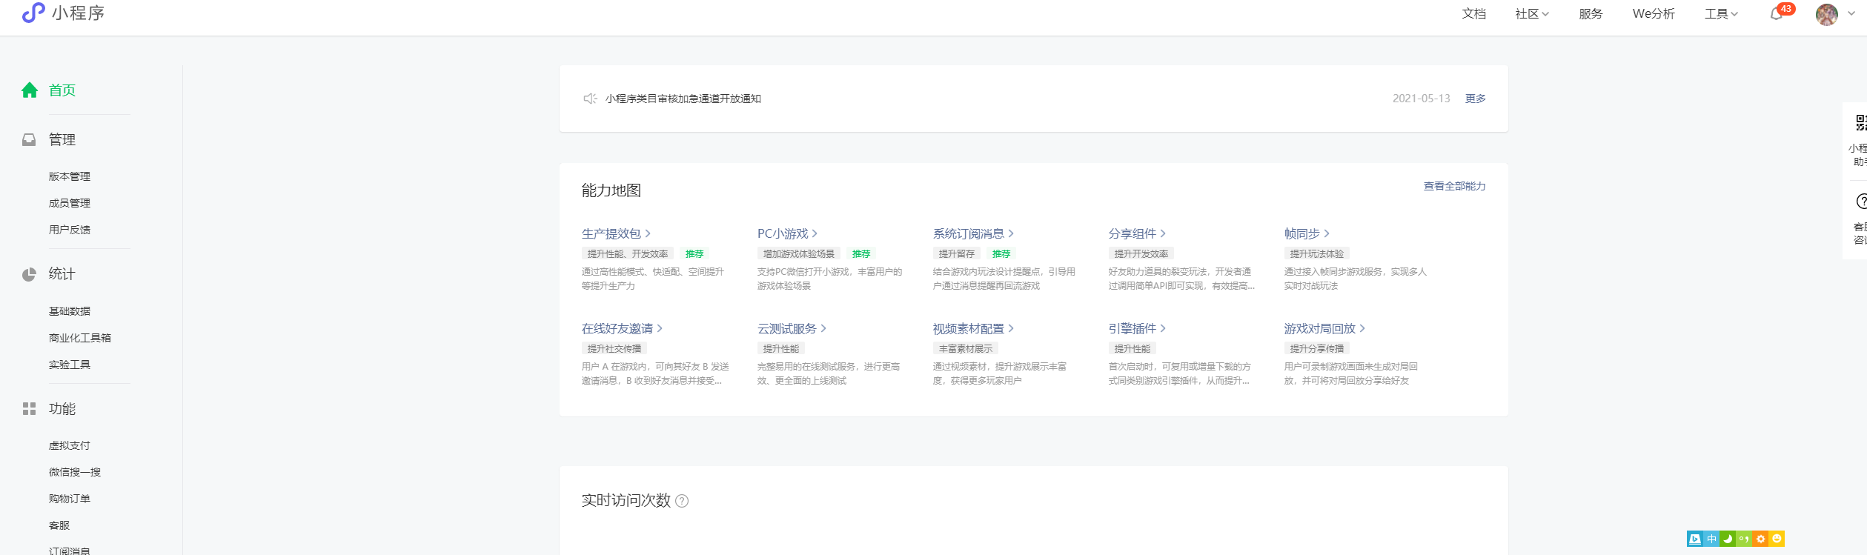Open the notification bell with 43 badge
1867x555 pixels.
(x=1777, y=14)
